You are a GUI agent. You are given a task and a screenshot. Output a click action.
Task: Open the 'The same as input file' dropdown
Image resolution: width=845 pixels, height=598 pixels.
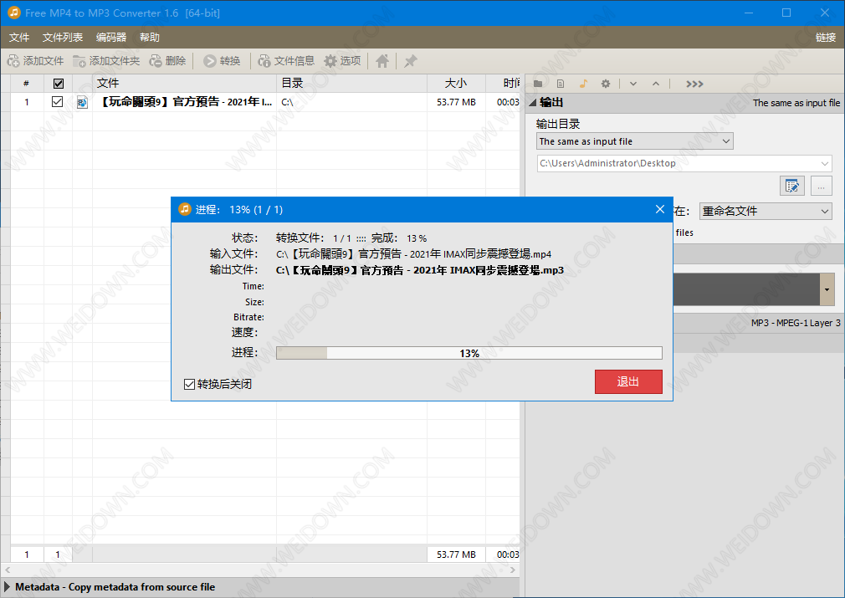coord(635,141)
